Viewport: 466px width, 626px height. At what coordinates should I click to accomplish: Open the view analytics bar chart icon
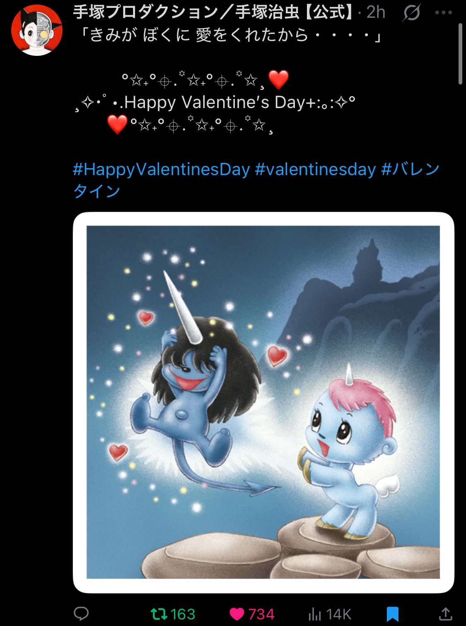click(314, 614)
